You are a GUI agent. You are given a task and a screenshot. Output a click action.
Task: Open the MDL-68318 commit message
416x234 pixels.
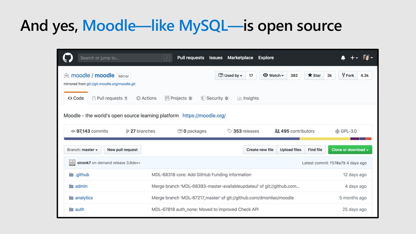pyautogui.click(x=201, y=175)
